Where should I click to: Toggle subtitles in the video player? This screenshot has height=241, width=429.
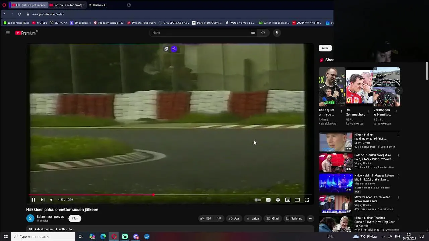point(268,200)
